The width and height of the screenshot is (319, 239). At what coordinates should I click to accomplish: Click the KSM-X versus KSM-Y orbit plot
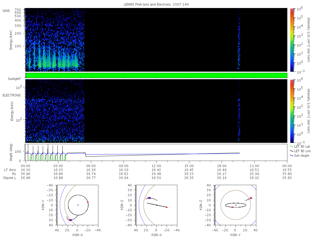[x=78, y=205]
